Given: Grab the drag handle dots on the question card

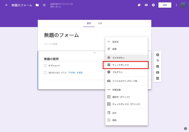Looking at the screenshot, I should coord(94,53).
